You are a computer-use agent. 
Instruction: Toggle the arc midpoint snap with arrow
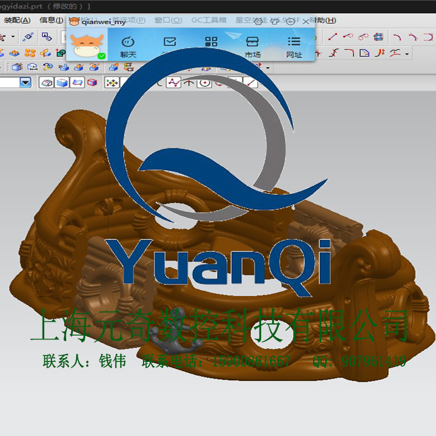tap(189, 83)
